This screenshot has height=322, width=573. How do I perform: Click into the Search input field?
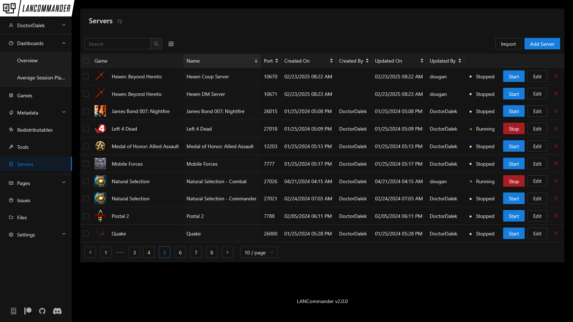117,44
